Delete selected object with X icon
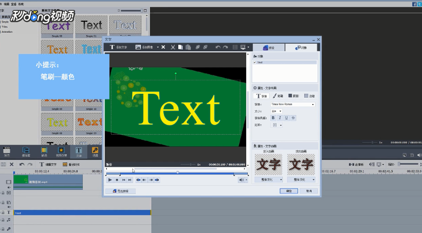Screen dimensions: 422x233 [163, 47]
